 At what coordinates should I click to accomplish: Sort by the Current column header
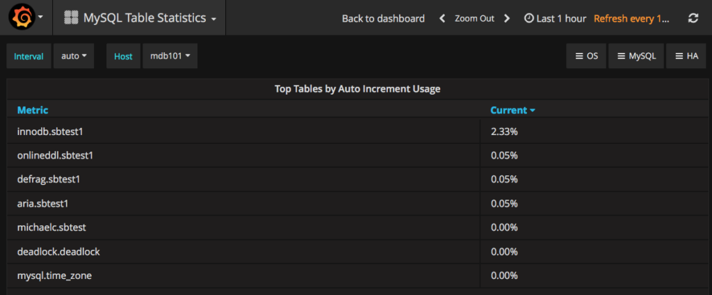512,110
